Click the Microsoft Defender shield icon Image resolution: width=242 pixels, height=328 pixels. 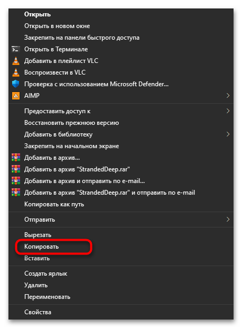[x=16, y=84]
